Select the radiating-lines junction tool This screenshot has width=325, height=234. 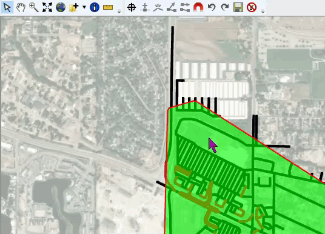coord(158,7)
